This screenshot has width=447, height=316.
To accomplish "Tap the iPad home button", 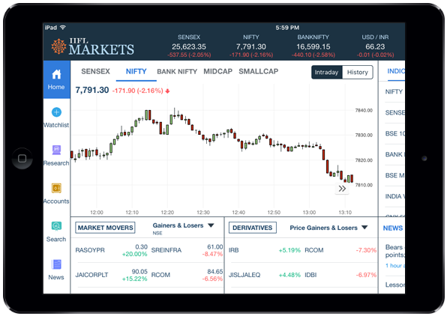I will click(22, 158).
